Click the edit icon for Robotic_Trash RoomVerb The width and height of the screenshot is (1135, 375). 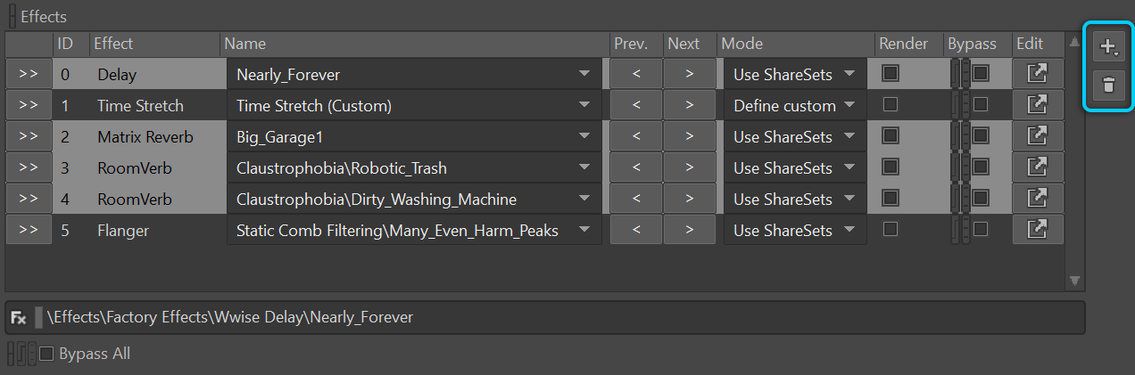(1037, 167)
